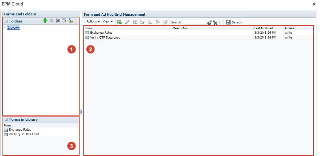This screenshot has width=320, height=156.
Task: Click the Move Folder icon in Folders header
Action: (64, 21)
